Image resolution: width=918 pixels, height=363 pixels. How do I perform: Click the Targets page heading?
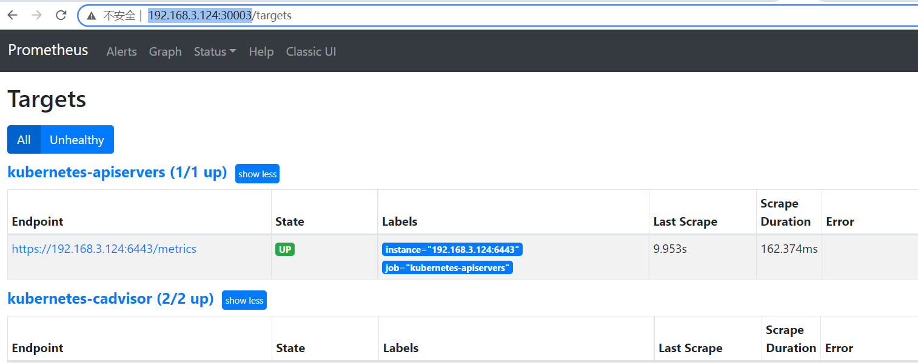coord(47,99)
